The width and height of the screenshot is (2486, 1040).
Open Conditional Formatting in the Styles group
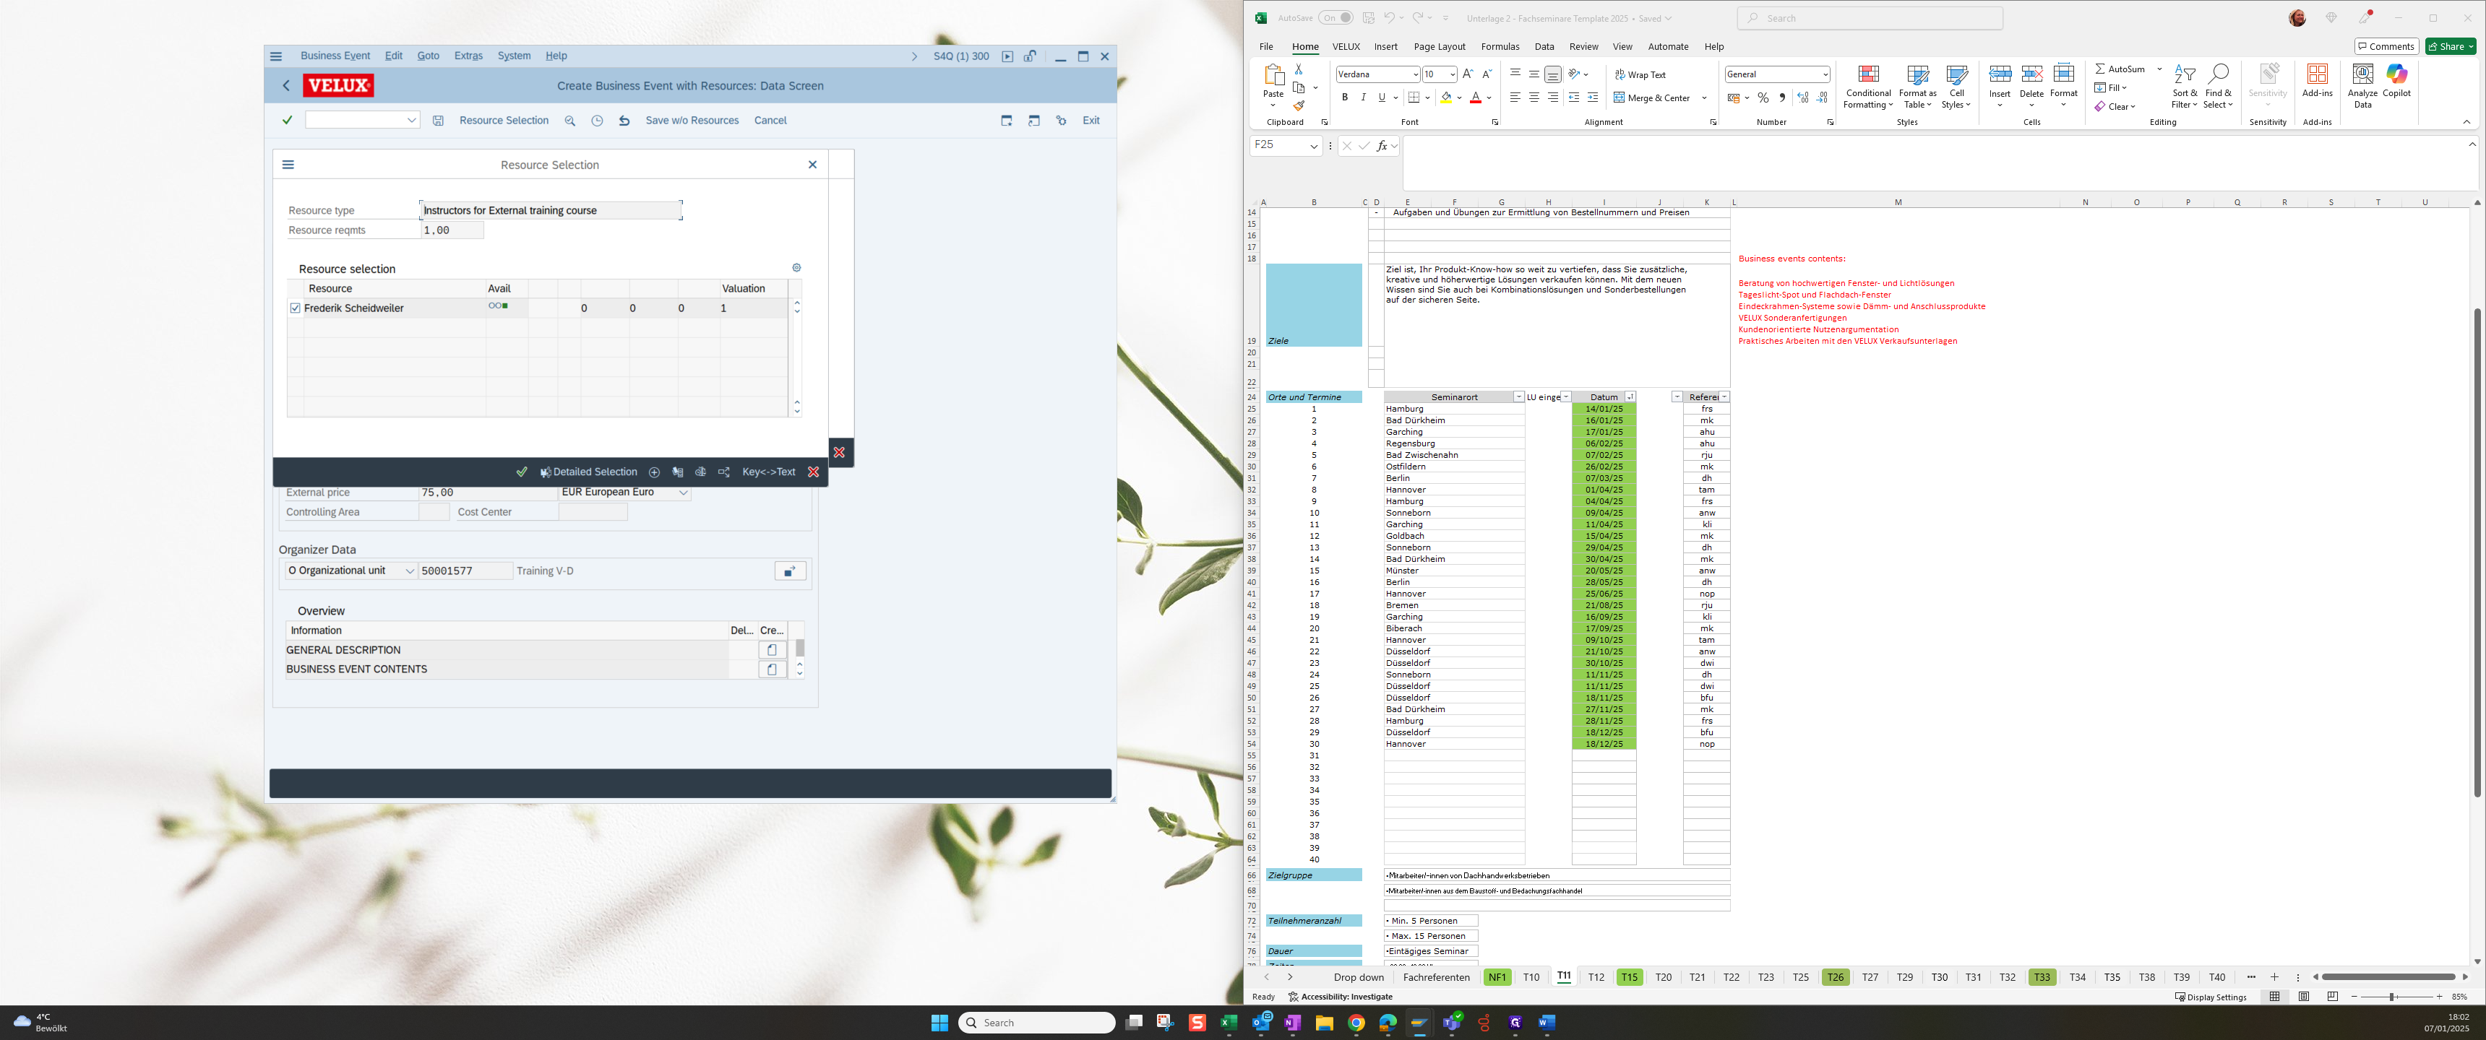coord(1867,87)
